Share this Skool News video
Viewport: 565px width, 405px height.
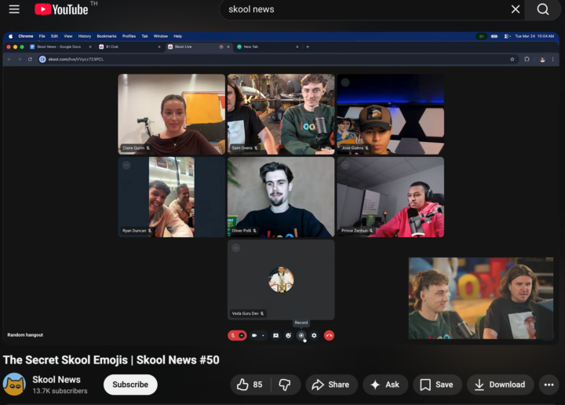pos(331,385)
